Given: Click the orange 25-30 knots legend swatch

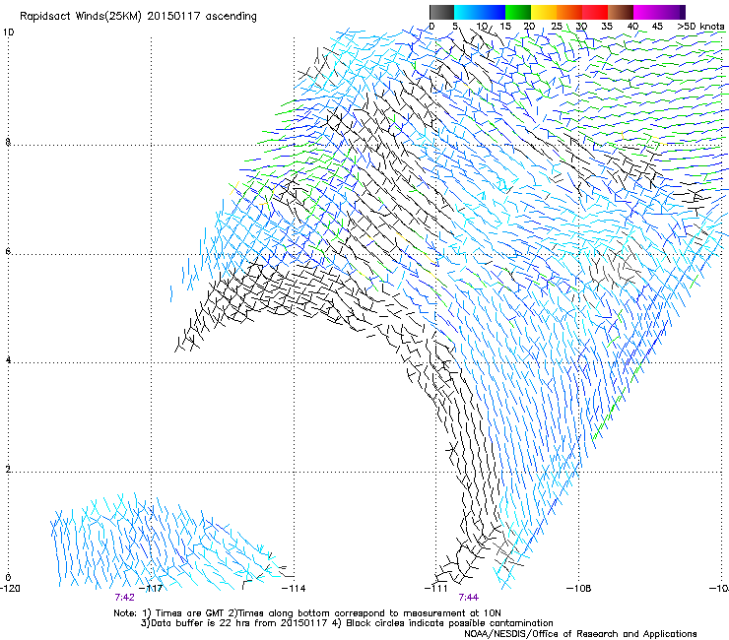Looking at the screenshot, I should pos(569,12).
